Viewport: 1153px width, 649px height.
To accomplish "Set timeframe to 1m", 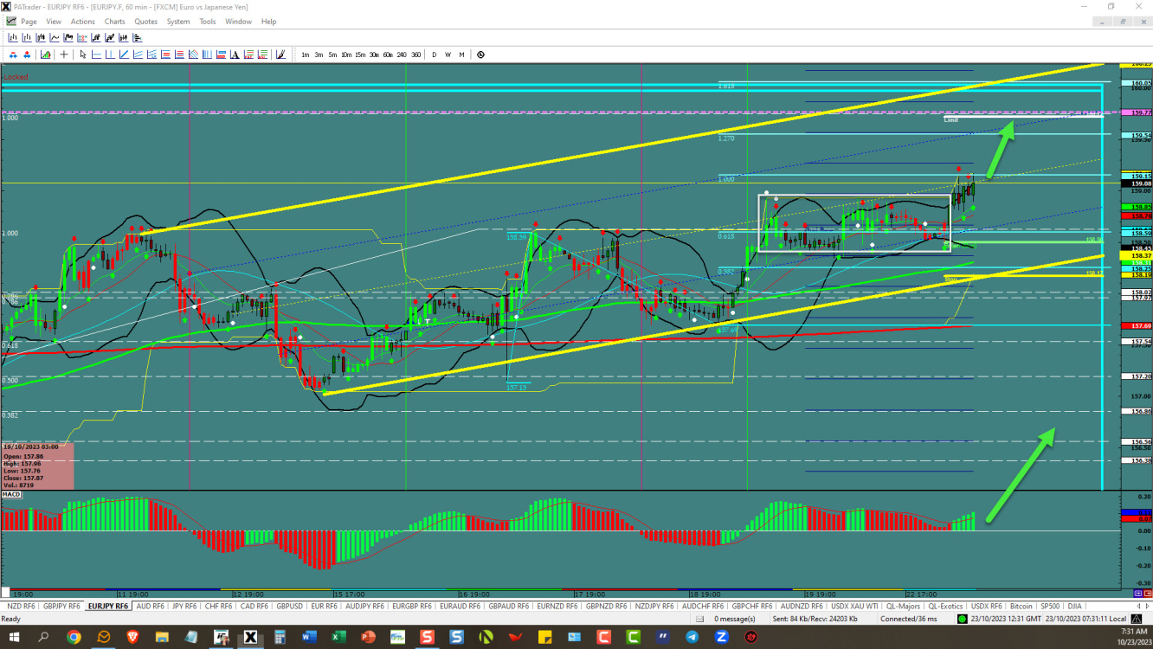I will tap(306, 55).
